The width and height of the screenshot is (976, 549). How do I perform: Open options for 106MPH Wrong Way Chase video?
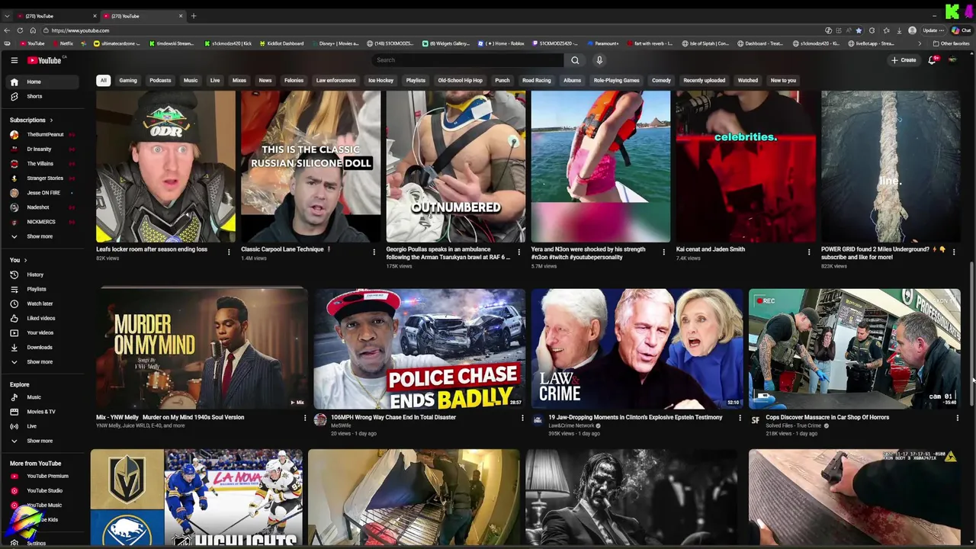point(522,418)
